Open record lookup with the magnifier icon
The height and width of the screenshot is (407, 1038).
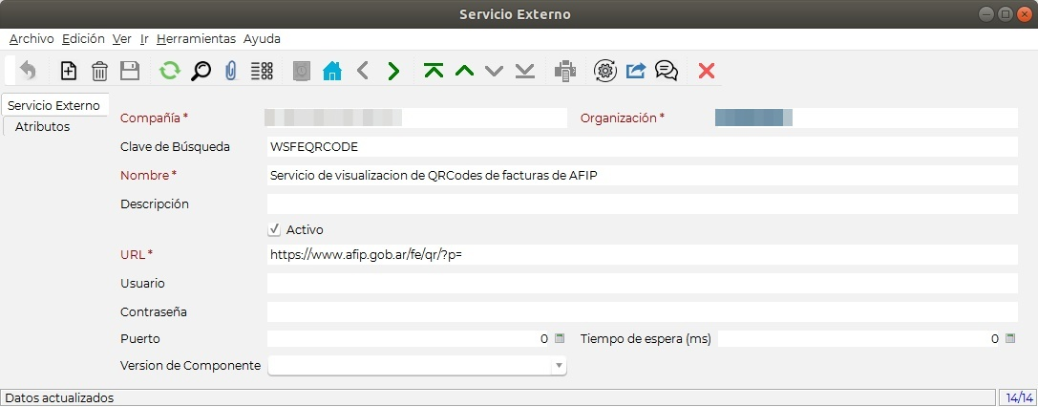click(201, 71)
